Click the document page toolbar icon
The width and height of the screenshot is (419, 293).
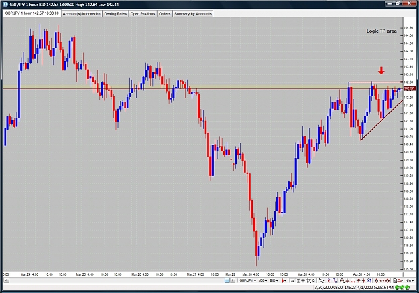click(395, 280)
